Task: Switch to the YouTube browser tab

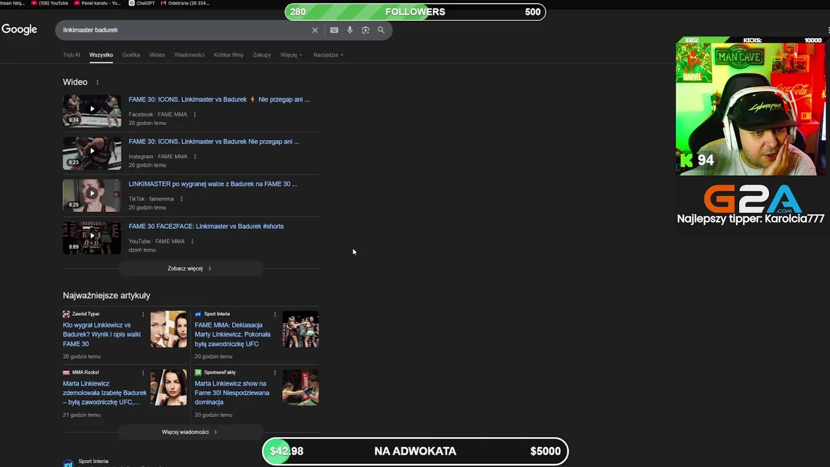Action: point(49,3)
